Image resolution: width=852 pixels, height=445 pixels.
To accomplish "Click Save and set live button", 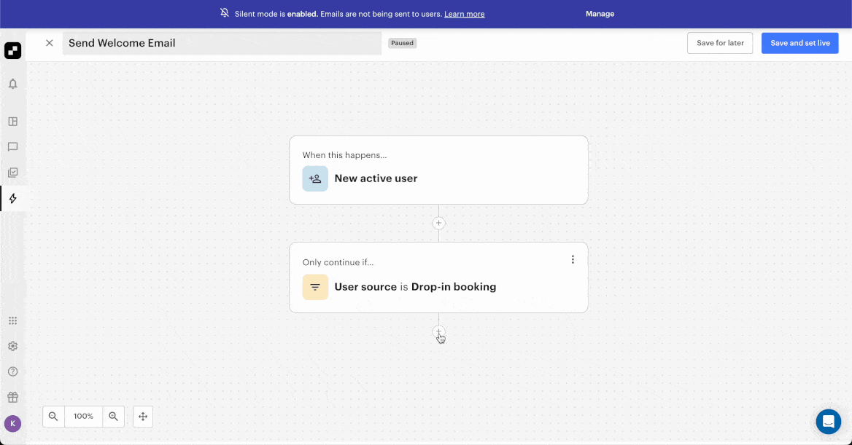I will tap(799, 43).
